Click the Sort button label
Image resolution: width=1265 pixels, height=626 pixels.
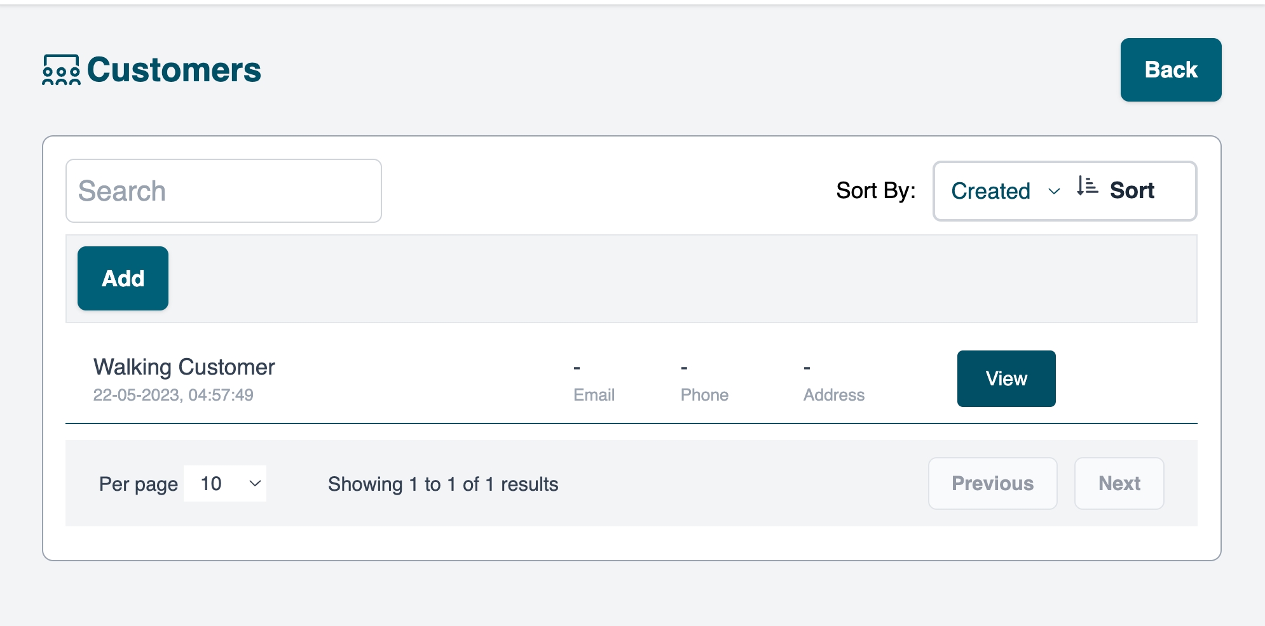[x=1132, y=190]
